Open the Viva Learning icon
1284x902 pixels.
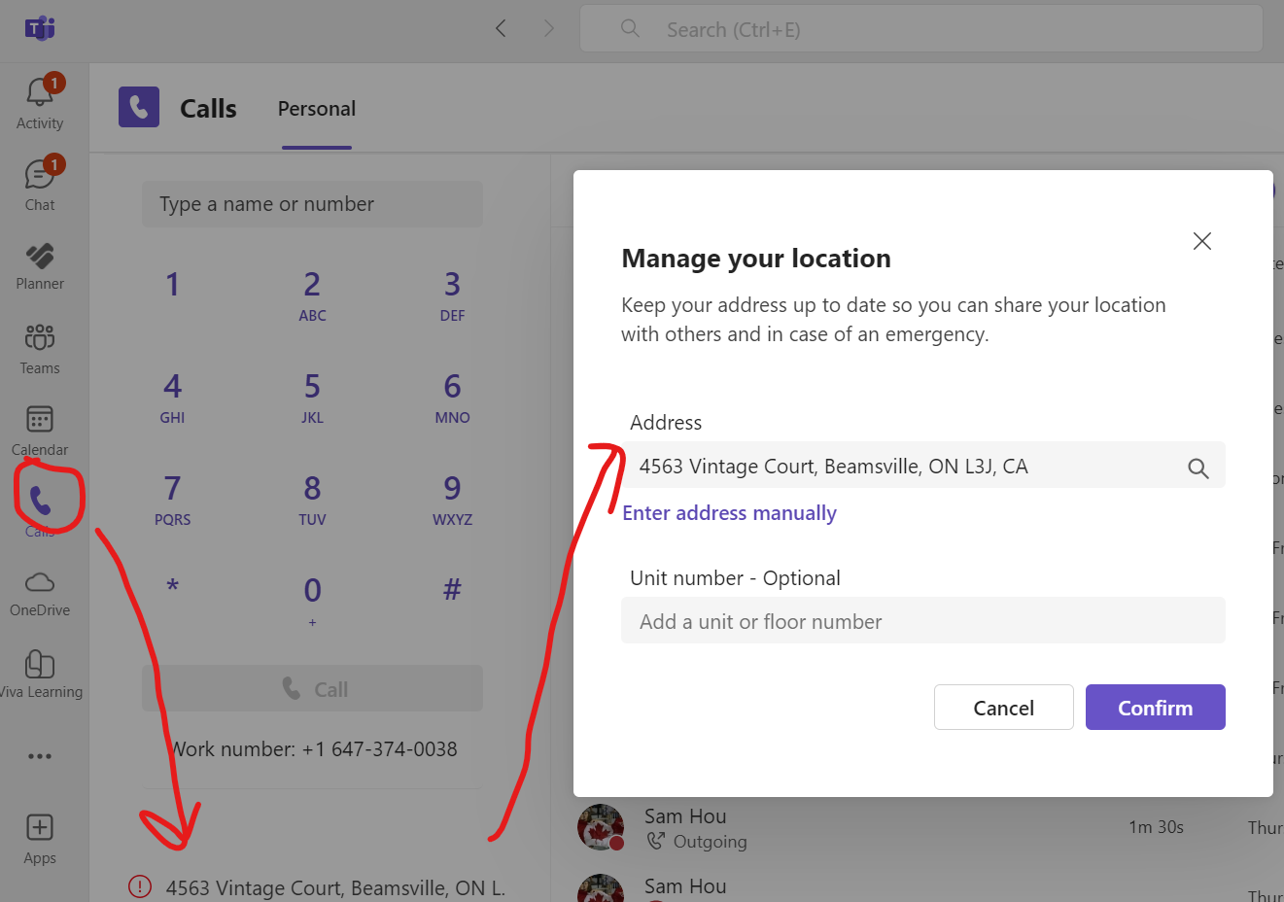tap(40, 664)
